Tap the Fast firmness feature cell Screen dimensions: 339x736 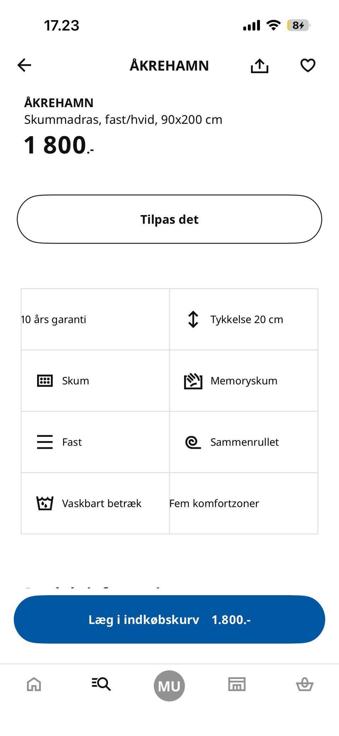95,442
